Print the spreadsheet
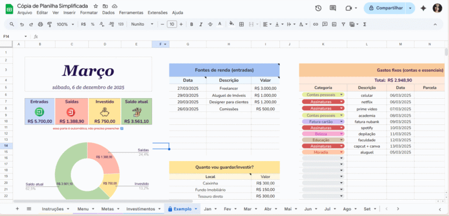This screenshot has height=216, width=449. pos(40,25)
